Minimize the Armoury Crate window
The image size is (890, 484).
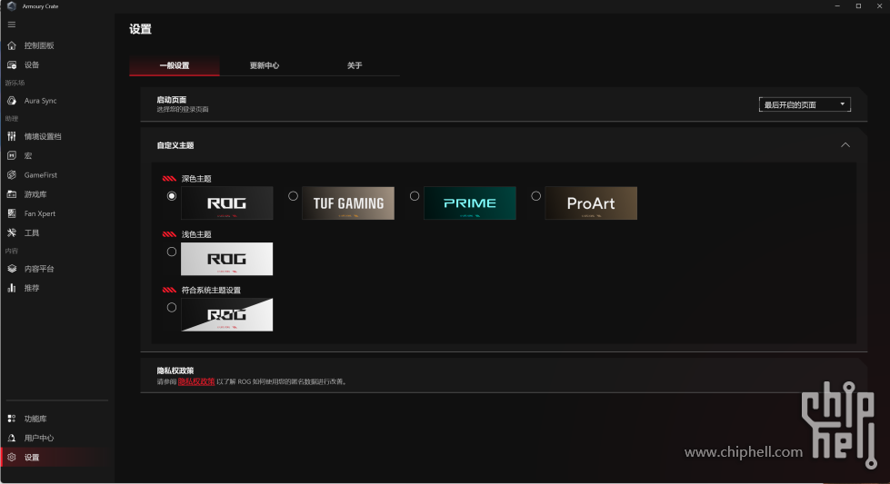click(x=837, y=6)
